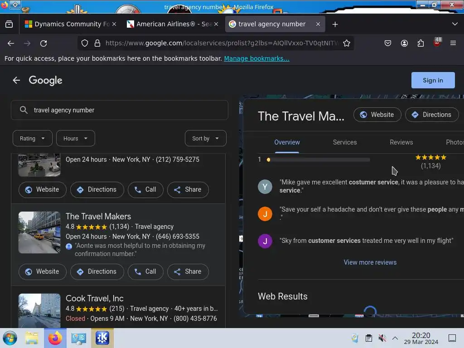
Task: Click the search magnifier icon in the search box
Action: coord(24,110)
